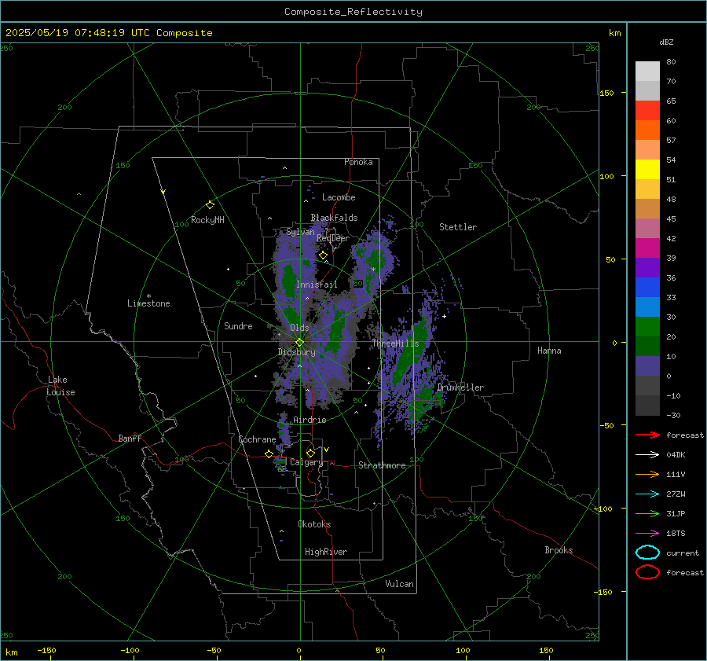Image resolution: width=707 pixels, height=661 pixels.
Task: Click the Sundre city label
Action: tap(238, 325)
